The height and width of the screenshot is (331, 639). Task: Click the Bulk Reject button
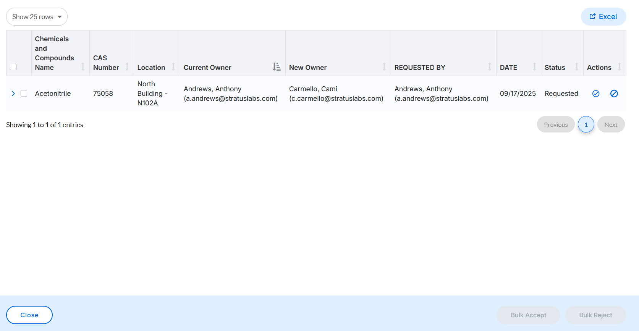(x=595, y=315)
